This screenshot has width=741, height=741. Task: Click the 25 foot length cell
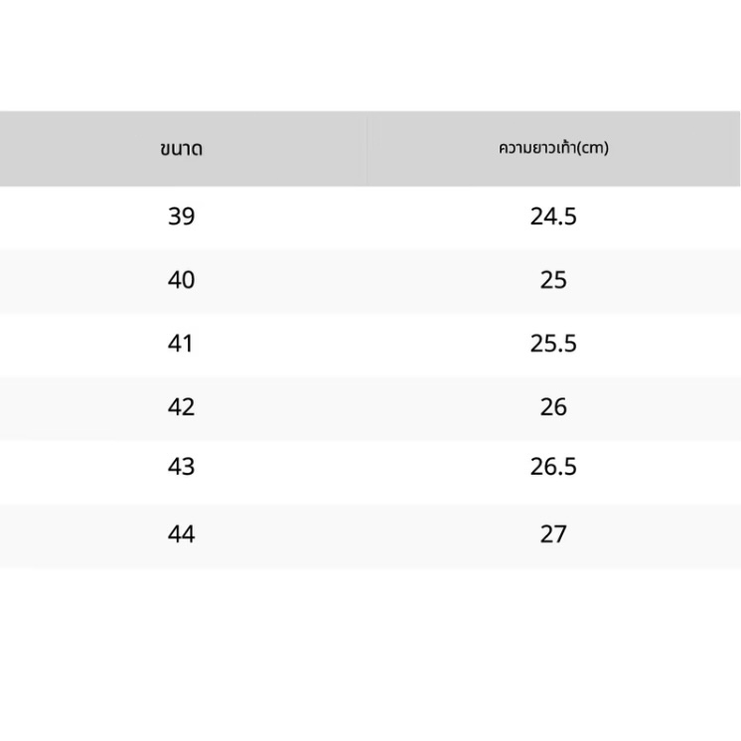tap(553, 280)
